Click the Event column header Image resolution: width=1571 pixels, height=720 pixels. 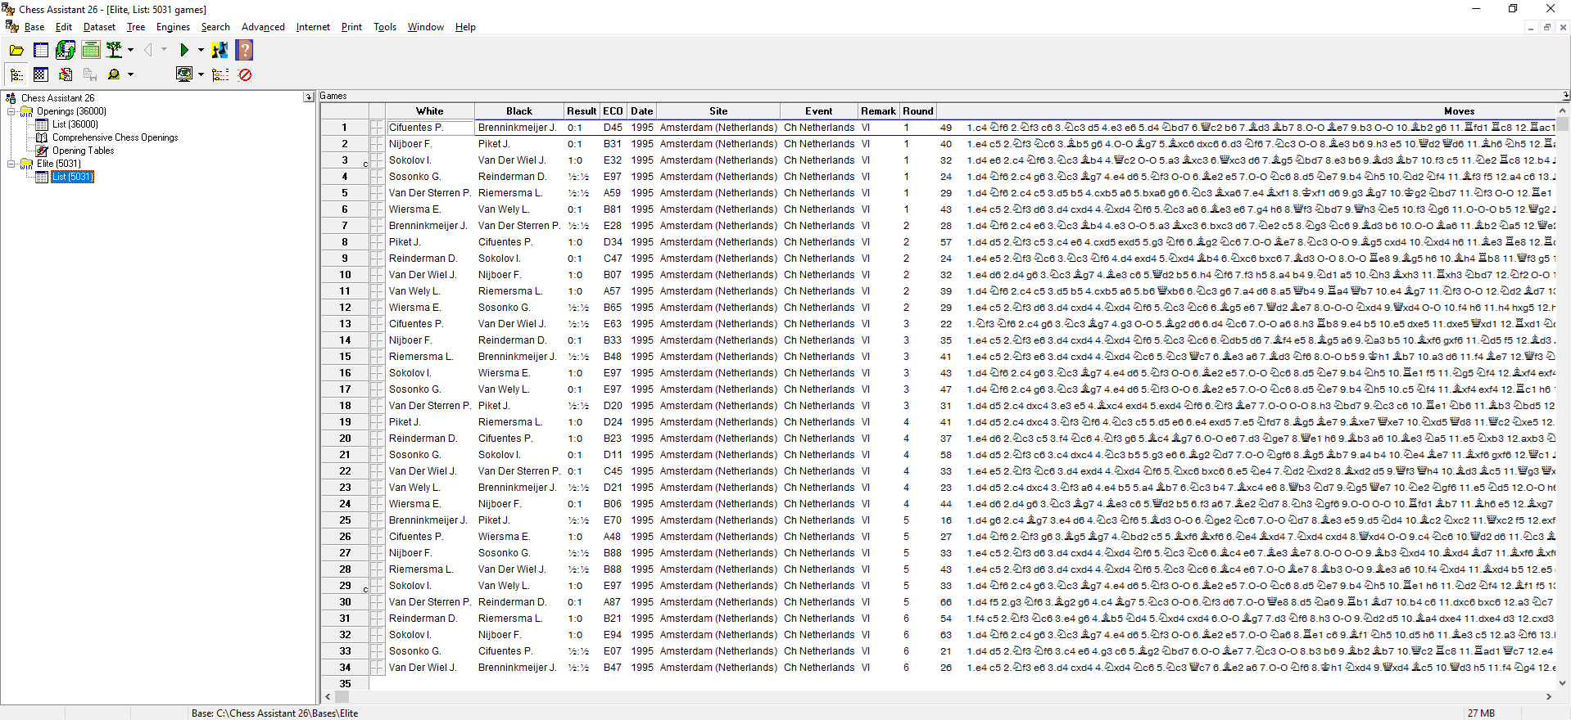(818, 111)
